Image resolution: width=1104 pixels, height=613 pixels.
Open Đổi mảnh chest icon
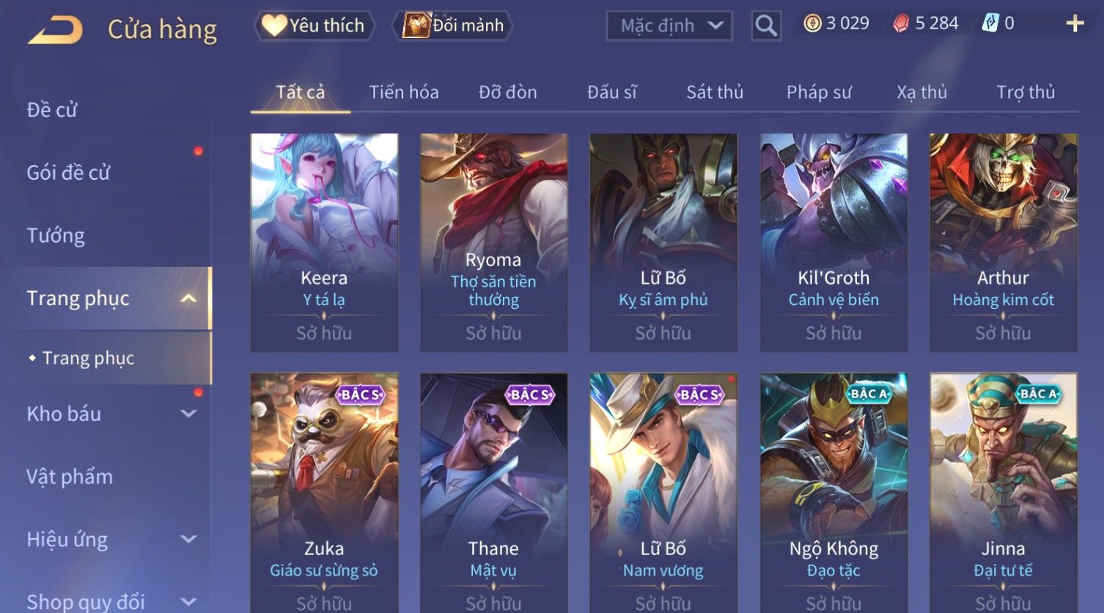[416, 26]
